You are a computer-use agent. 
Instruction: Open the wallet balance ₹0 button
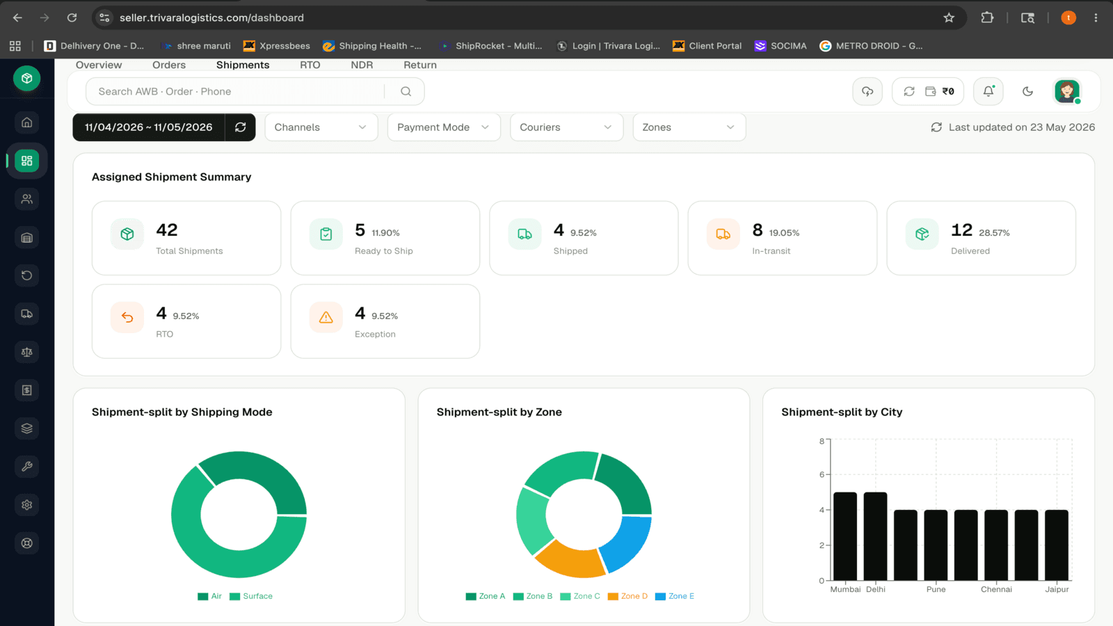click(x=940, y=91)
